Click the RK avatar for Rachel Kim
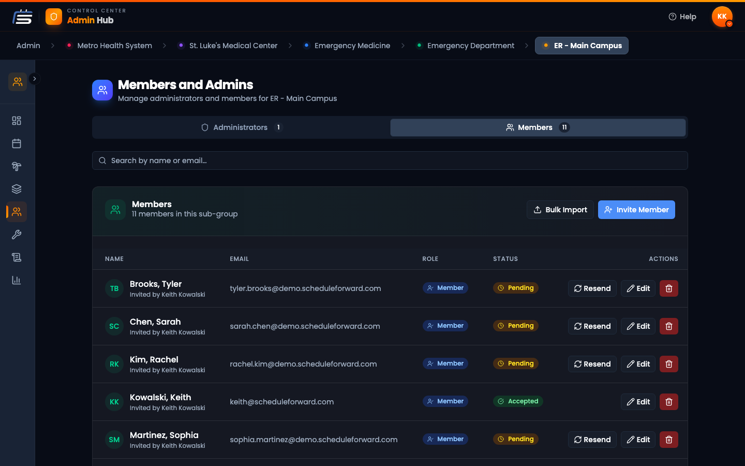The height and width of the screenshot is (466, 745). tap(114, 364)
